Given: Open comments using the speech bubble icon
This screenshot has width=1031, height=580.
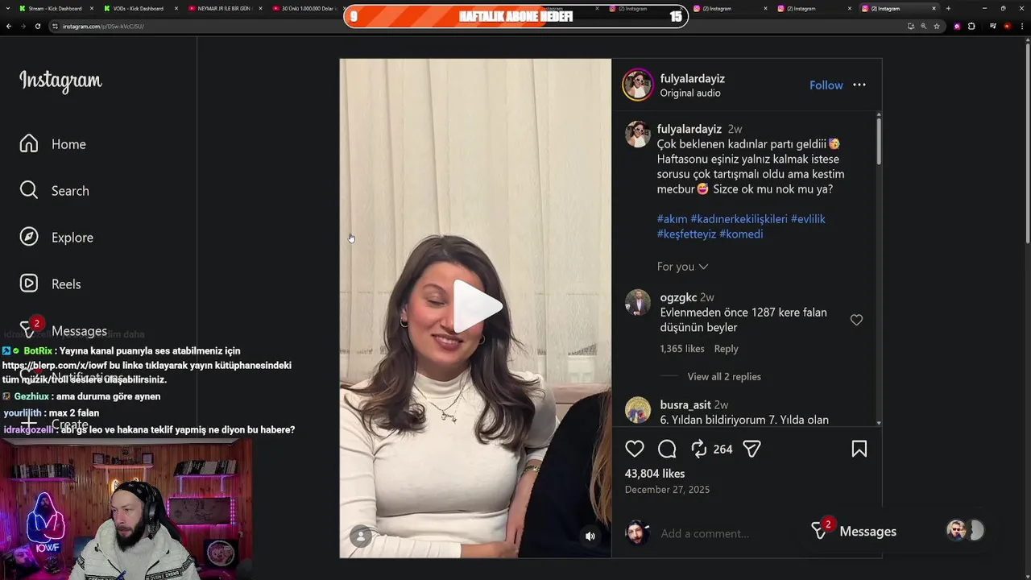Looking at the screenshot, I should tap(667, 449).
